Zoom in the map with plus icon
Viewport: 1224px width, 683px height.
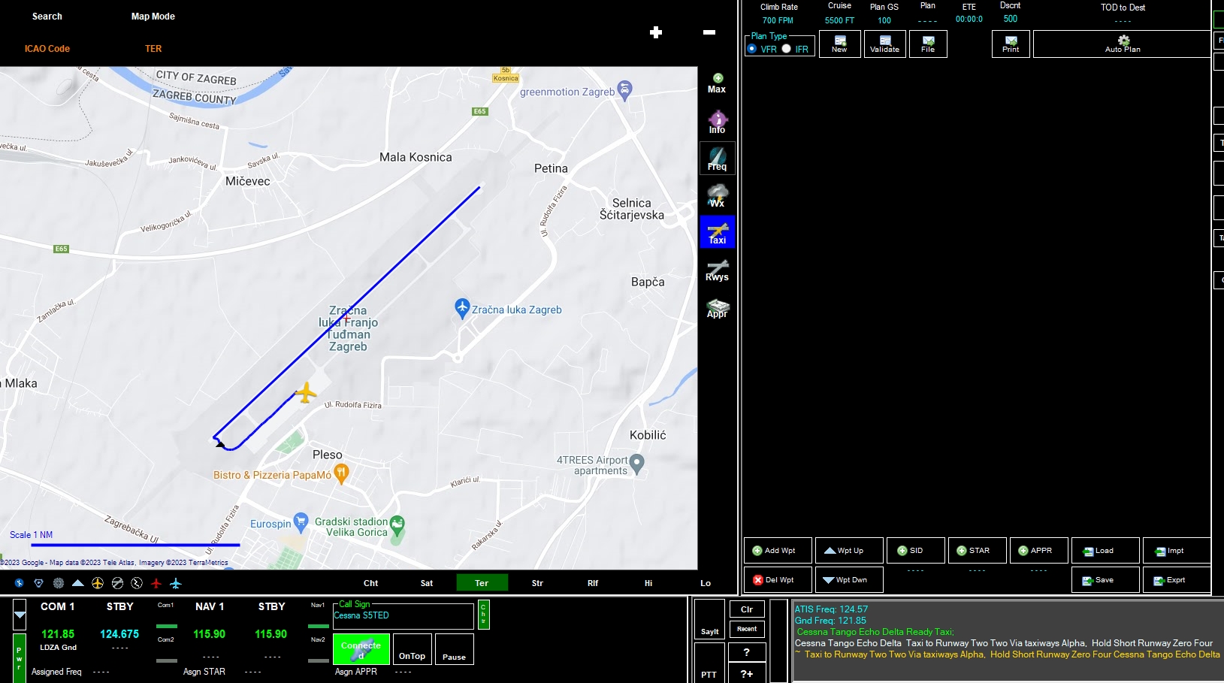pyautogui.click(x=656, y=32)
